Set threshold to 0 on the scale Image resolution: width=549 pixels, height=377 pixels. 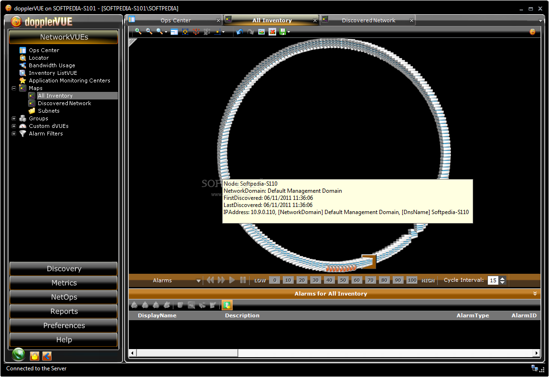275,280
